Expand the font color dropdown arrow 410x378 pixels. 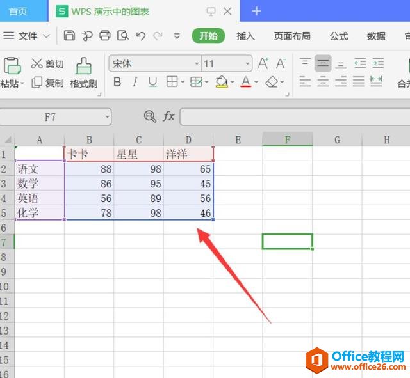[x=256, y=82]
